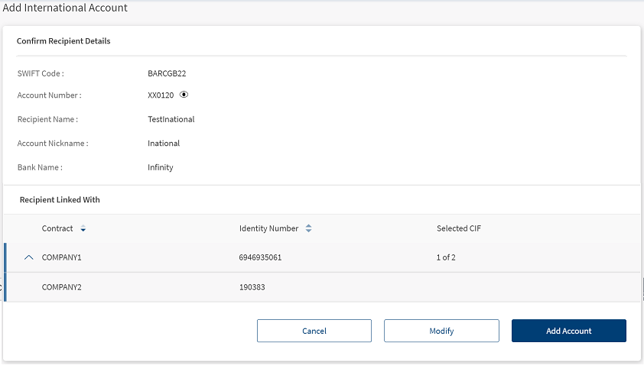
Task: Click the recipient name TestInational
Action: 171,119
